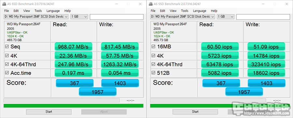Open File menu in right window
The image size is (293, 118).
153,11
